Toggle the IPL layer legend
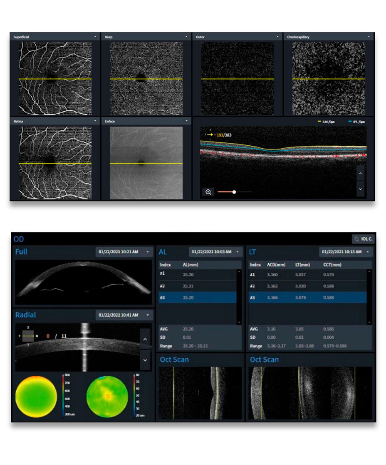This screenshot has height=465, width=386. pos(352,121)
